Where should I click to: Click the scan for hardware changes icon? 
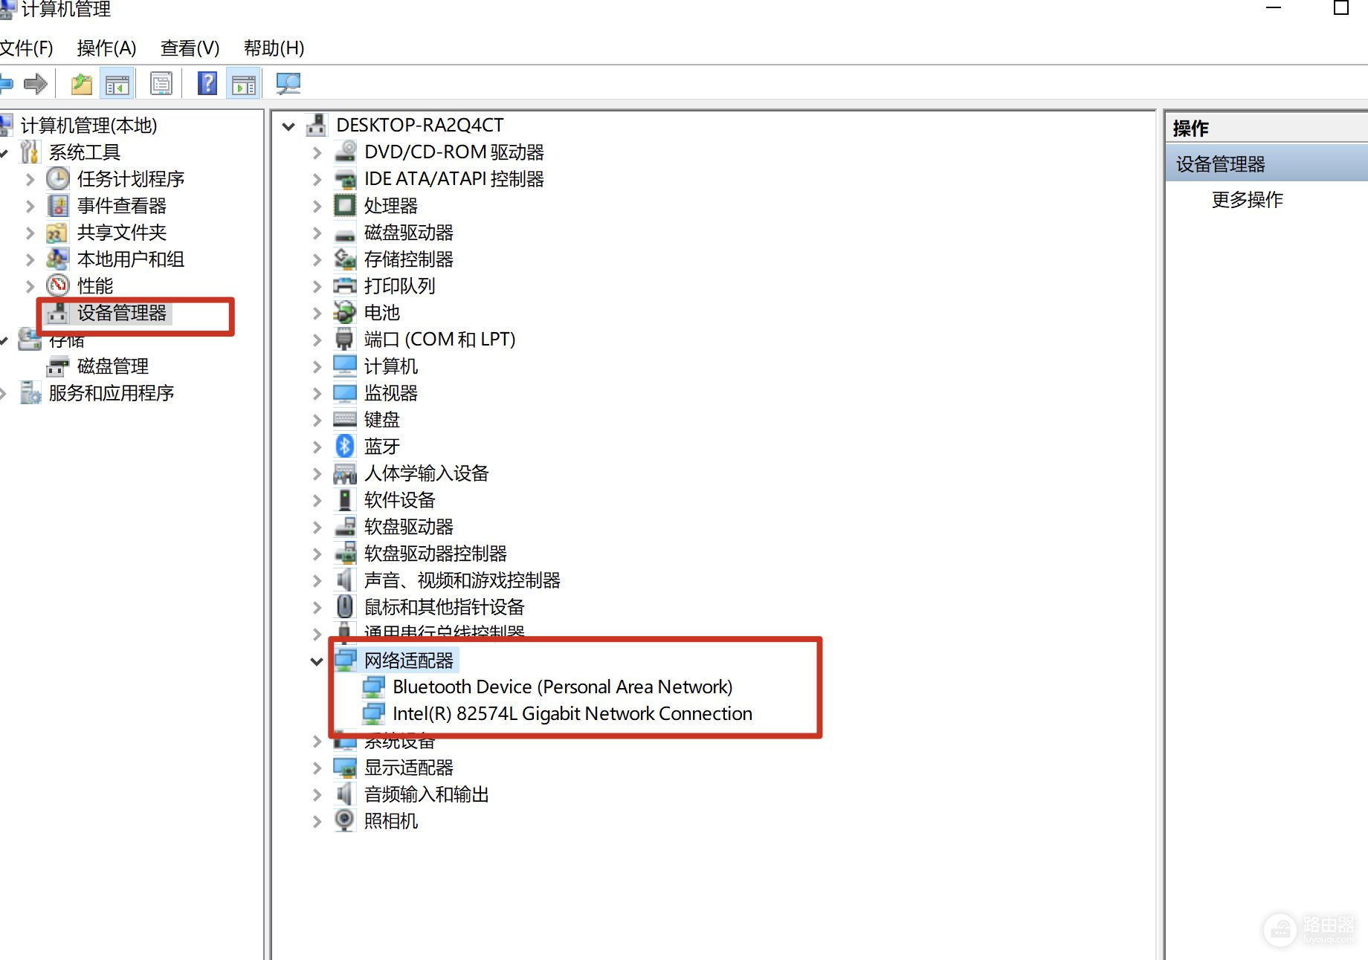pos(288,84)
